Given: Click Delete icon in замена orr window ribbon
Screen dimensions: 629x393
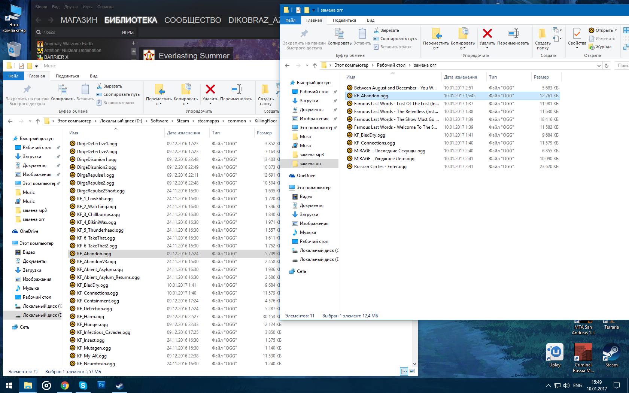Looking at the screenshot, I should coord(487,33).
